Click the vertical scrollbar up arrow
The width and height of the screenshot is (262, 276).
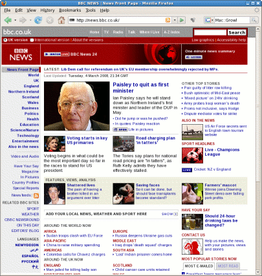point(258,29)
